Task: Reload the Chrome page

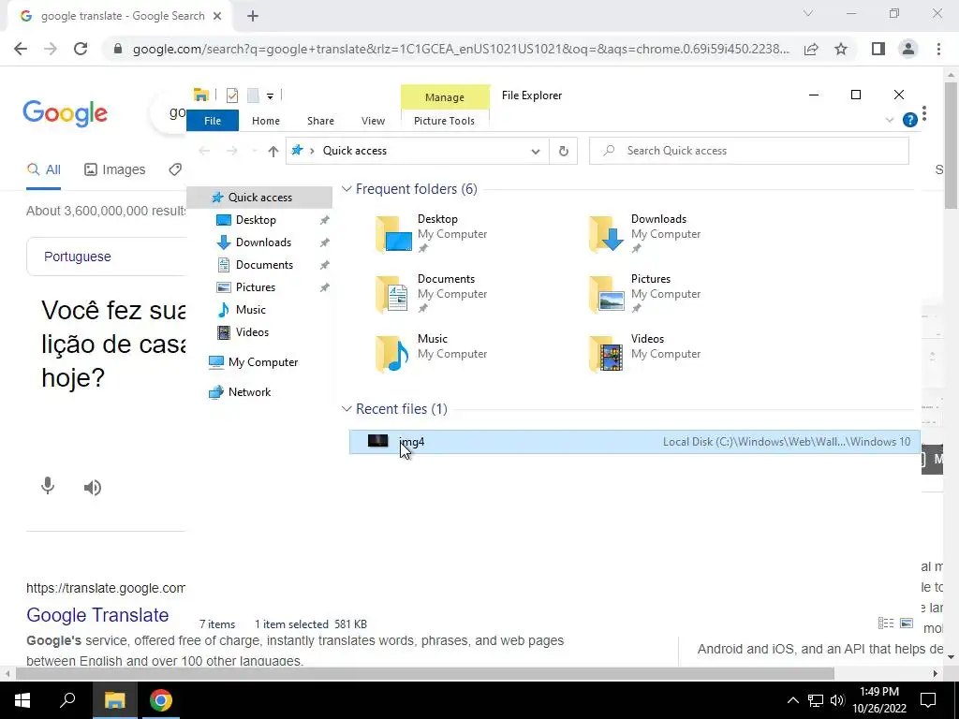Action: tap(81, 49)
